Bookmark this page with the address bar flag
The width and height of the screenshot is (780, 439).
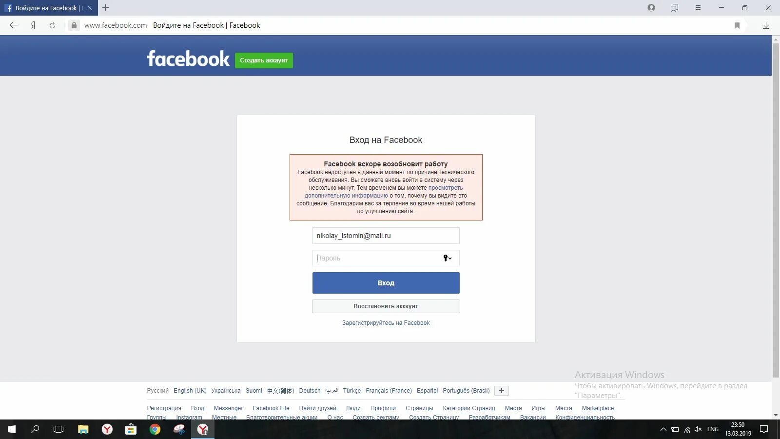[737, 25]
